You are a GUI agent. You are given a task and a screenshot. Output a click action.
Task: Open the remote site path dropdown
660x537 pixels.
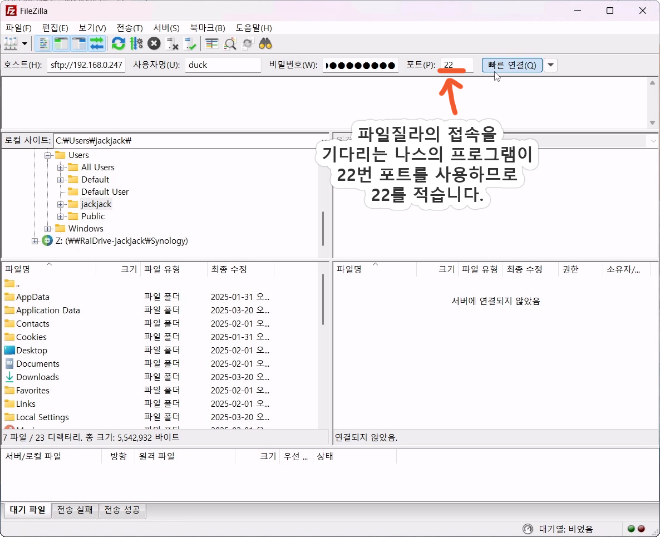coord(653,141)
